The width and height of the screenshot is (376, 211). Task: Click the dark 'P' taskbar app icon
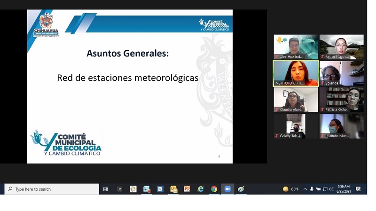(120, 189)
